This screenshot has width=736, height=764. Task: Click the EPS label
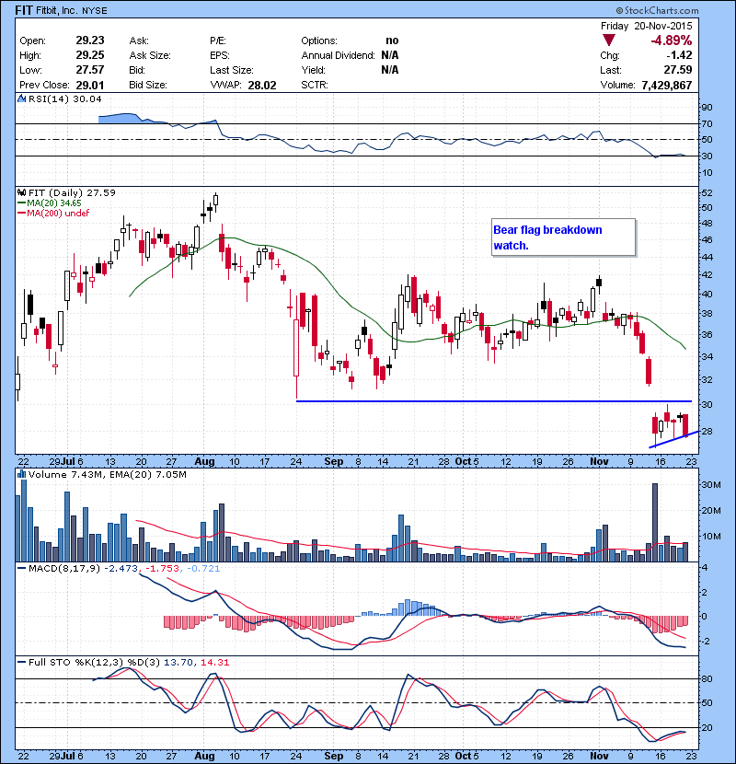coord(220,55)
